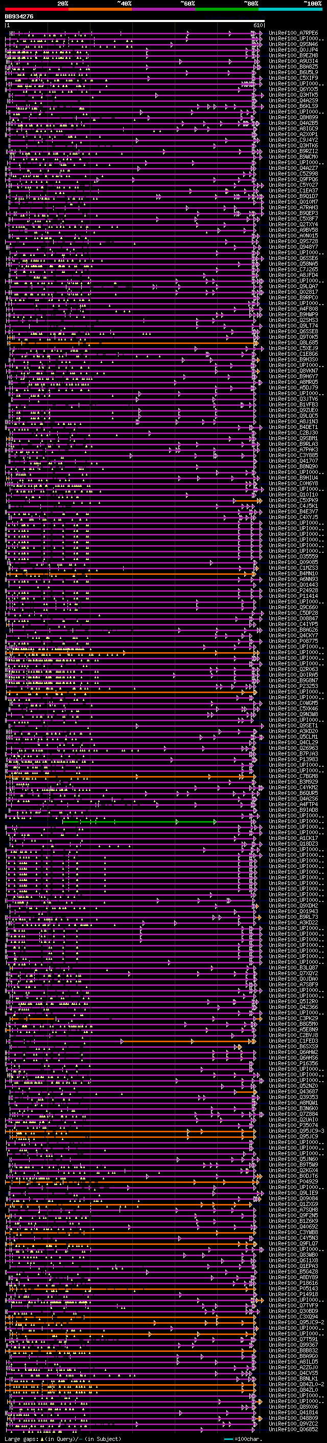Viewport: 327px width, 1443px height.
Task: Select the UniRef100_Q5I2R0 label
Action: pyautogui.click(x=293, y=1001)
